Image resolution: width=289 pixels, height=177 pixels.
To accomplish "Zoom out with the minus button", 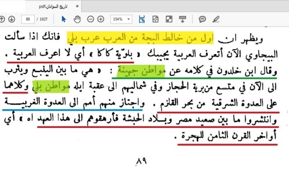I will [x=90, y=19].
